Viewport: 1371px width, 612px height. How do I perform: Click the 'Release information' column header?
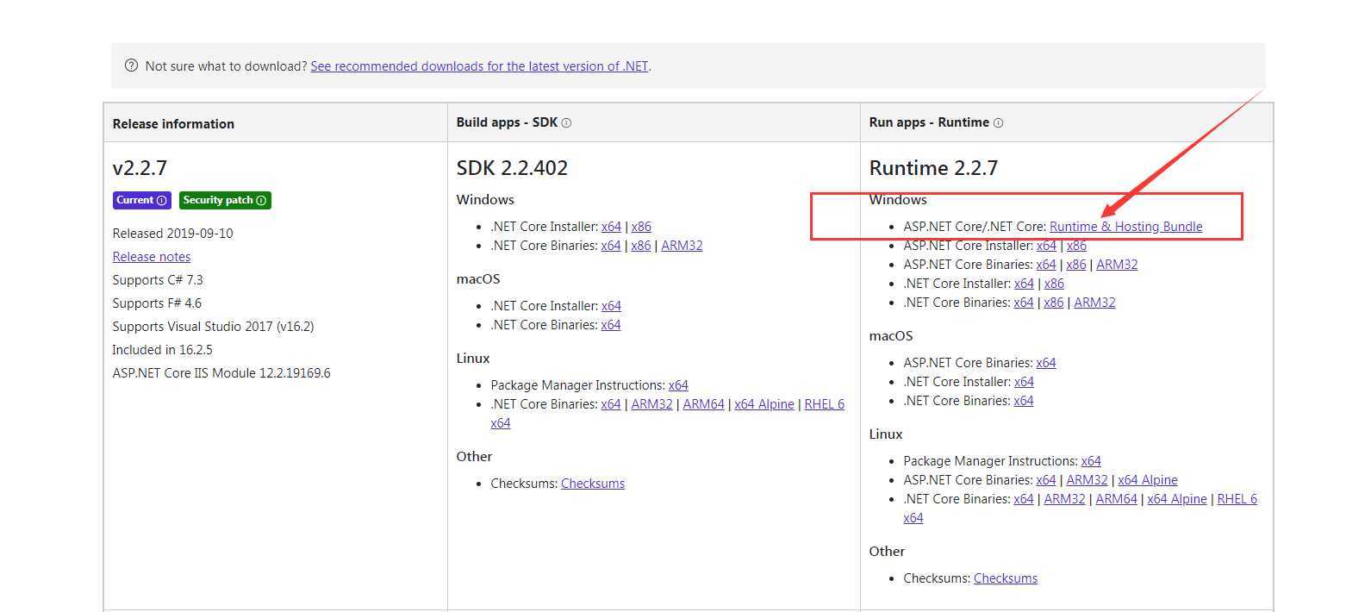click(173, 124)
